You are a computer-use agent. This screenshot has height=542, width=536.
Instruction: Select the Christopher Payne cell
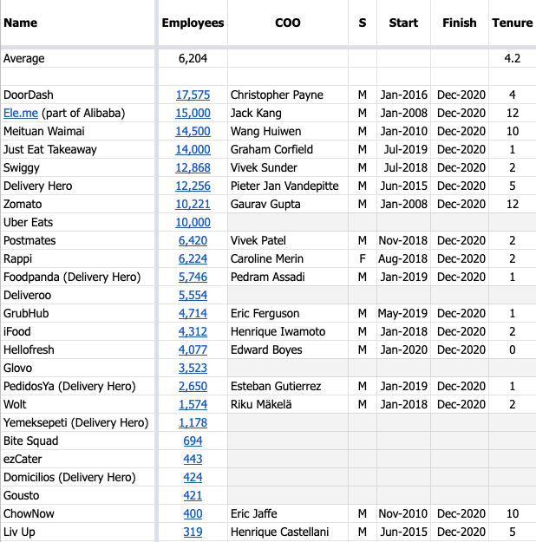288,95
